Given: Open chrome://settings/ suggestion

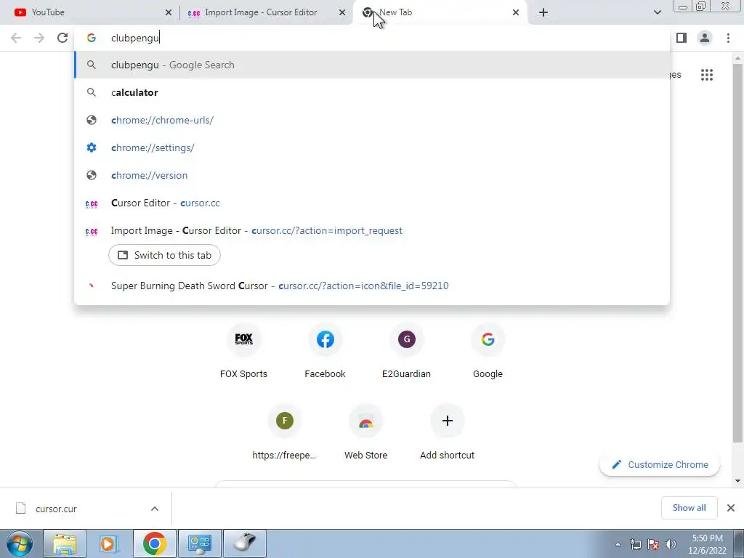Looking at the screenshot, I should 372,147.
